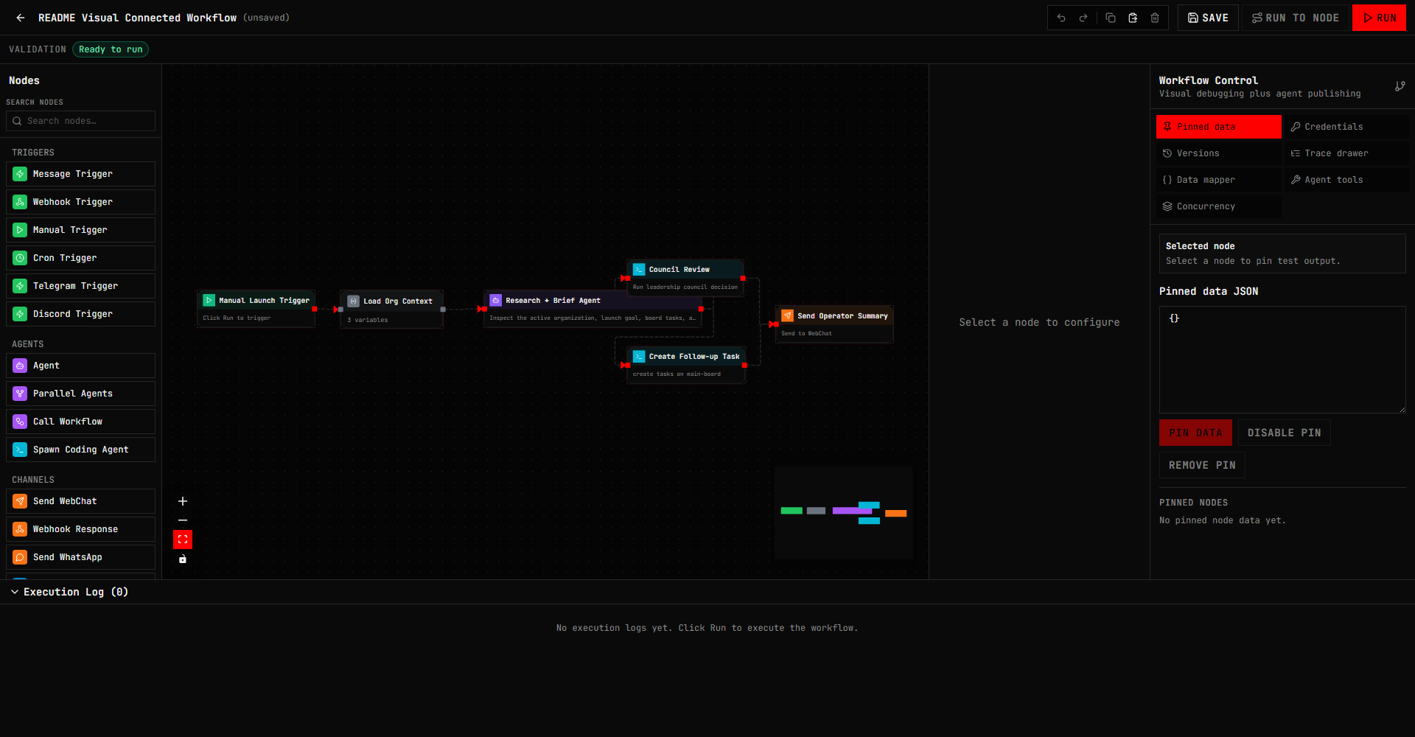1415x737 pixels.
Task: Click the AGENTS section heading
Action: [28, 344]
